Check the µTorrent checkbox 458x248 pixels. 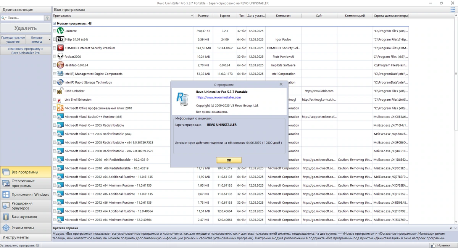point(55,31)
